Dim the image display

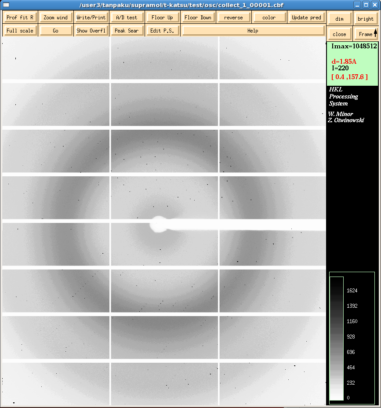(339, 19)
